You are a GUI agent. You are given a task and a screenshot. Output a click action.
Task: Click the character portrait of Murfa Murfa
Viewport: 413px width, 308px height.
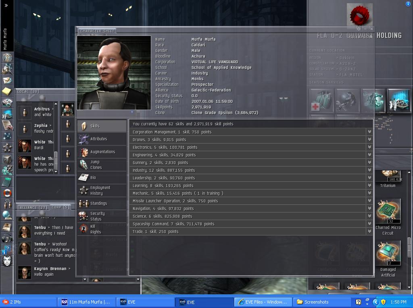tap(114, 73)
